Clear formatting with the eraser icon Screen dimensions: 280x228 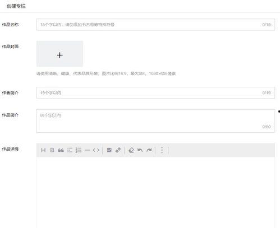[x=131, y=150]
